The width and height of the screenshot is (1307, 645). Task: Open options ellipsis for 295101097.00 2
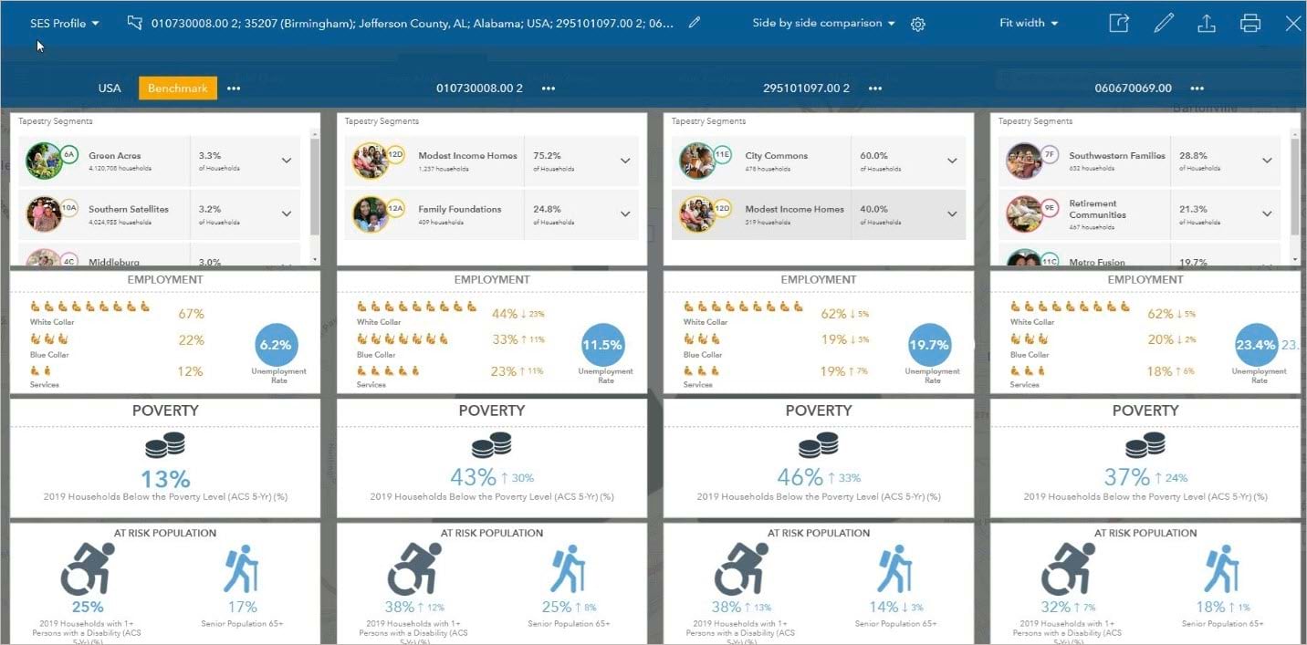point(875,88)
